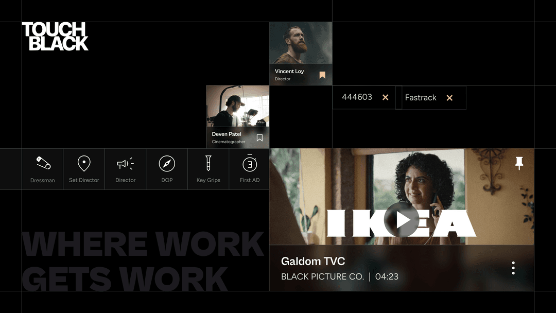Select the DOP compass icon

pos(167,164)
